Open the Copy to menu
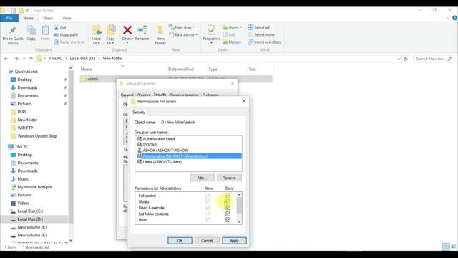The height and width of the screenshot is (258, 458). click(x=110, y=35)
